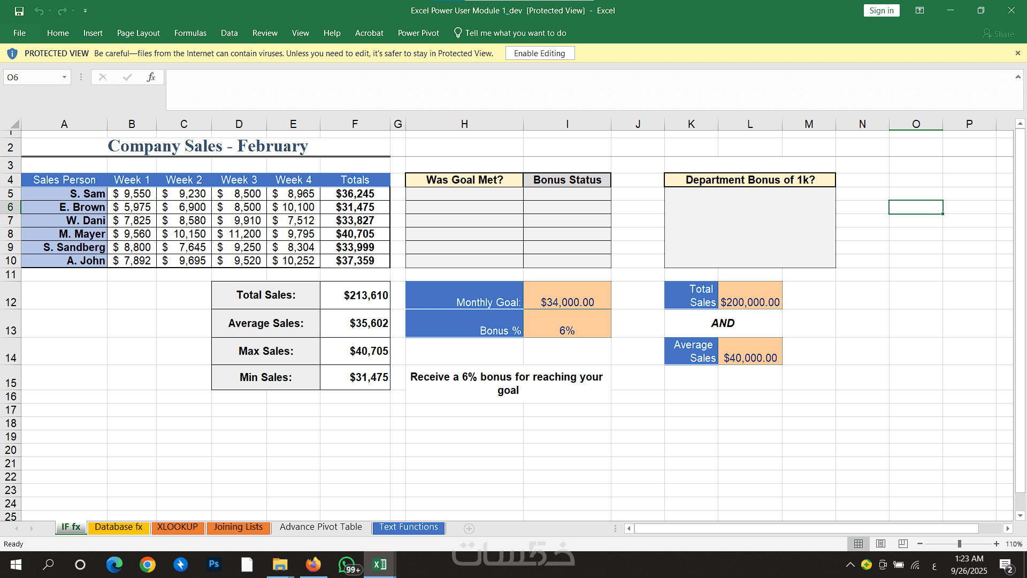Image resolution: width=1027 pixels, height=578 pixels.
Task: Open Ribbon Display Options icon
Action: (x=919, y=11)
